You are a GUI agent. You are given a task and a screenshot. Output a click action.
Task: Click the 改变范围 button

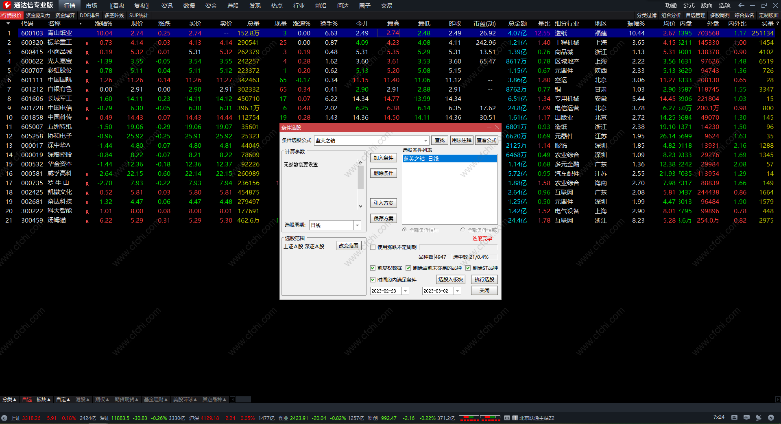point(349,246)
